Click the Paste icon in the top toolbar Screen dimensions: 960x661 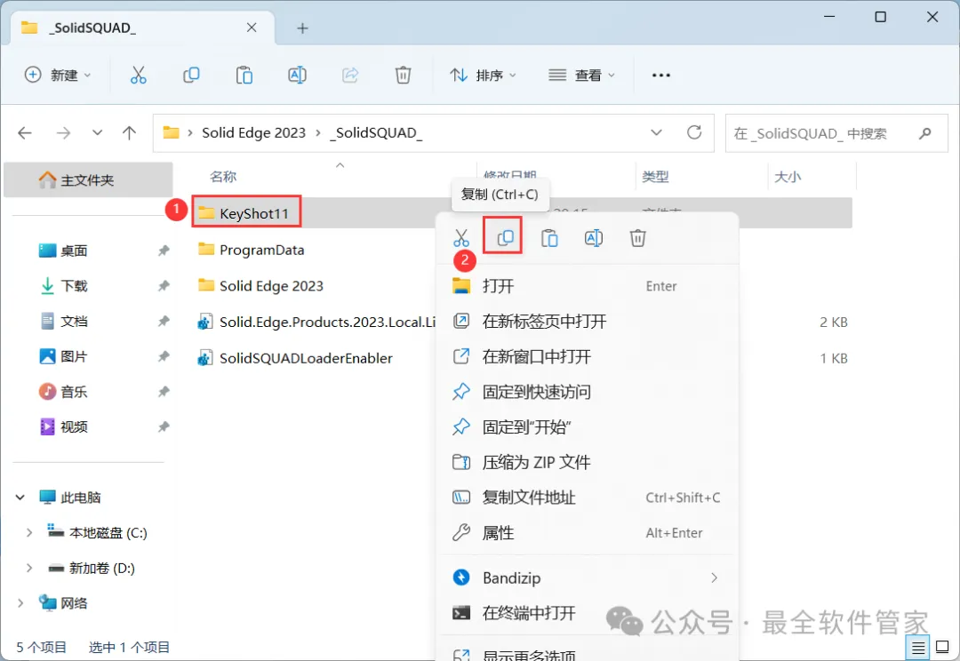tap(244, 76)
